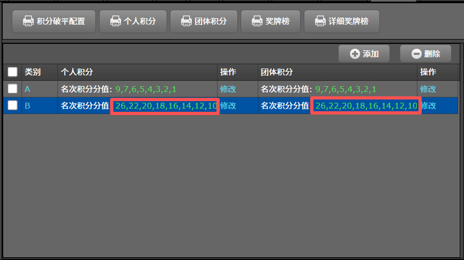Click the 删除 button
This screenshot has width=464, height=260.
(425, 53)
